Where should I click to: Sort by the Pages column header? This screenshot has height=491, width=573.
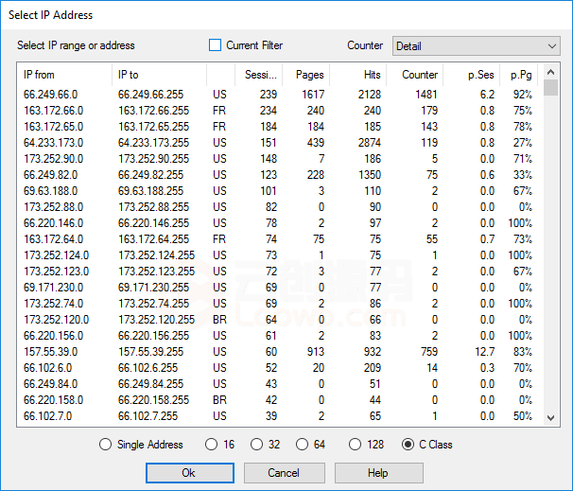306,75
